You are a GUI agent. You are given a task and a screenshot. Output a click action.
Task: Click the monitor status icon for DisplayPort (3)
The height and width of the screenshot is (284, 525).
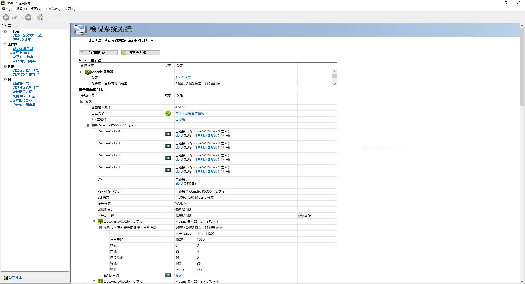[x=168, y=146]
